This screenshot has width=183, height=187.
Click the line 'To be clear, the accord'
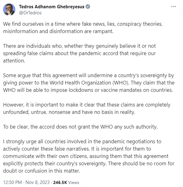80,127
